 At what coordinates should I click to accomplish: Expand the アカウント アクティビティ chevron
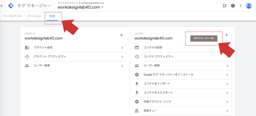click(122, 57)
